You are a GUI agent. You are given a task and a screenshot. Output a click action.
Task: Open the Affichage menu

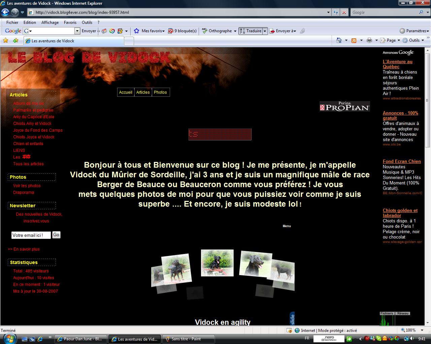point(50,23)
